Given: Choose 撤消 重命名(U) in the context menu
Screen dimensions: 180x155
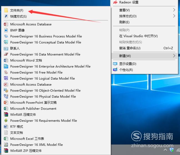Looking at the screenshot, I should click(x=144, y=48).
